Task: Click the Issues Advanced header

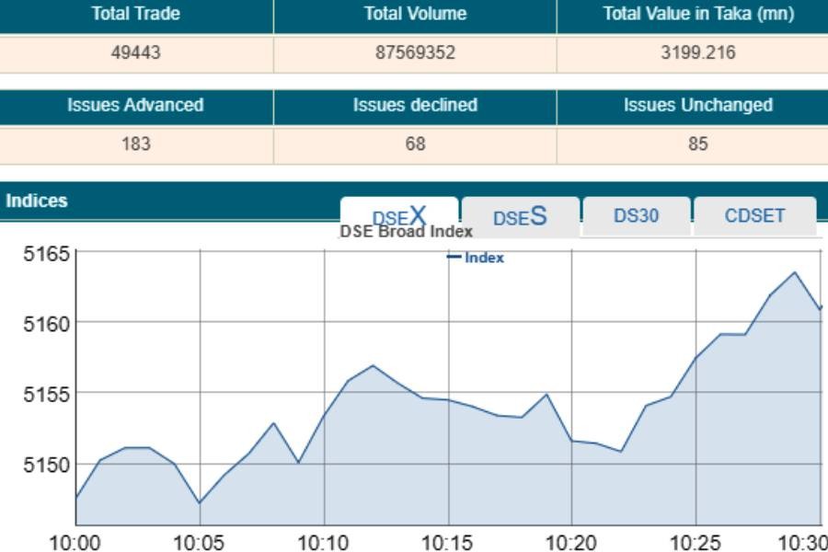Action: [x=136, y=105]
